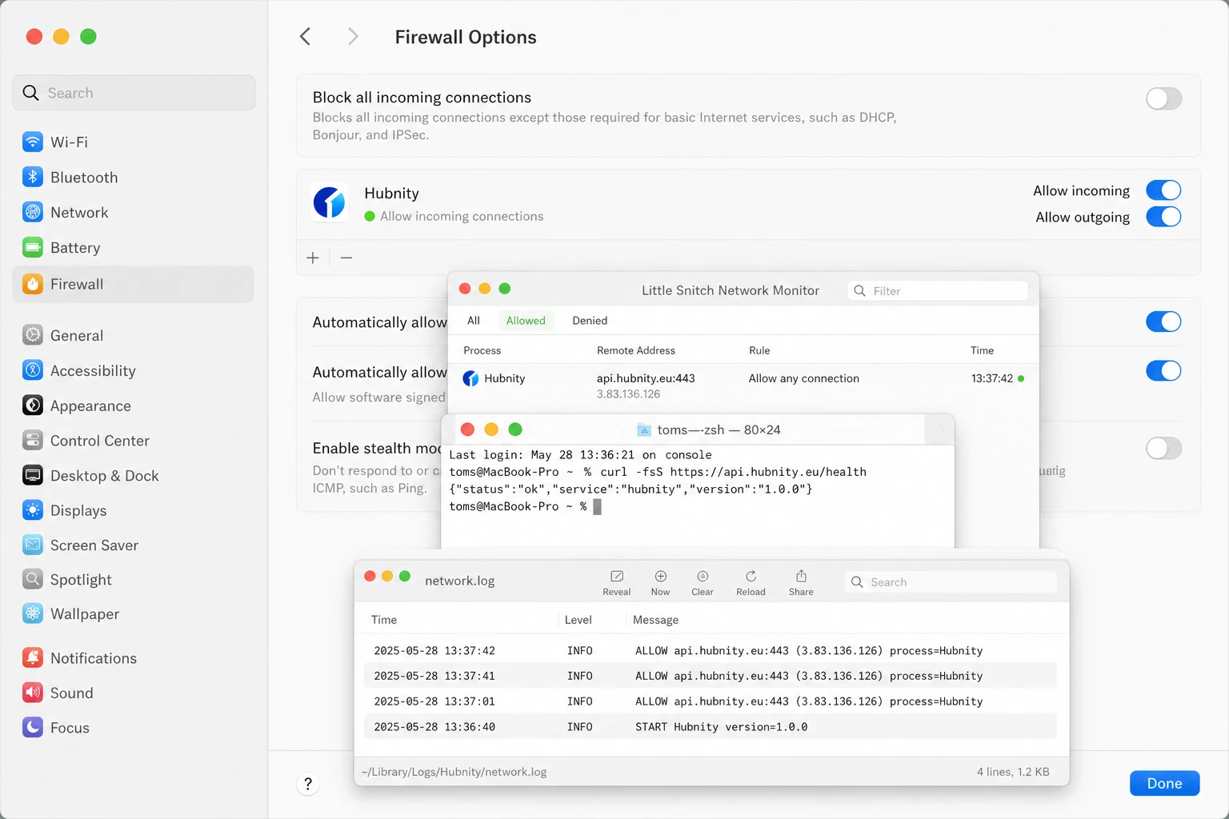Click the curl command line in Terminal
The height and width of the screenshot is (819, 1229).
pyautogui.click(x=658, y=472)
